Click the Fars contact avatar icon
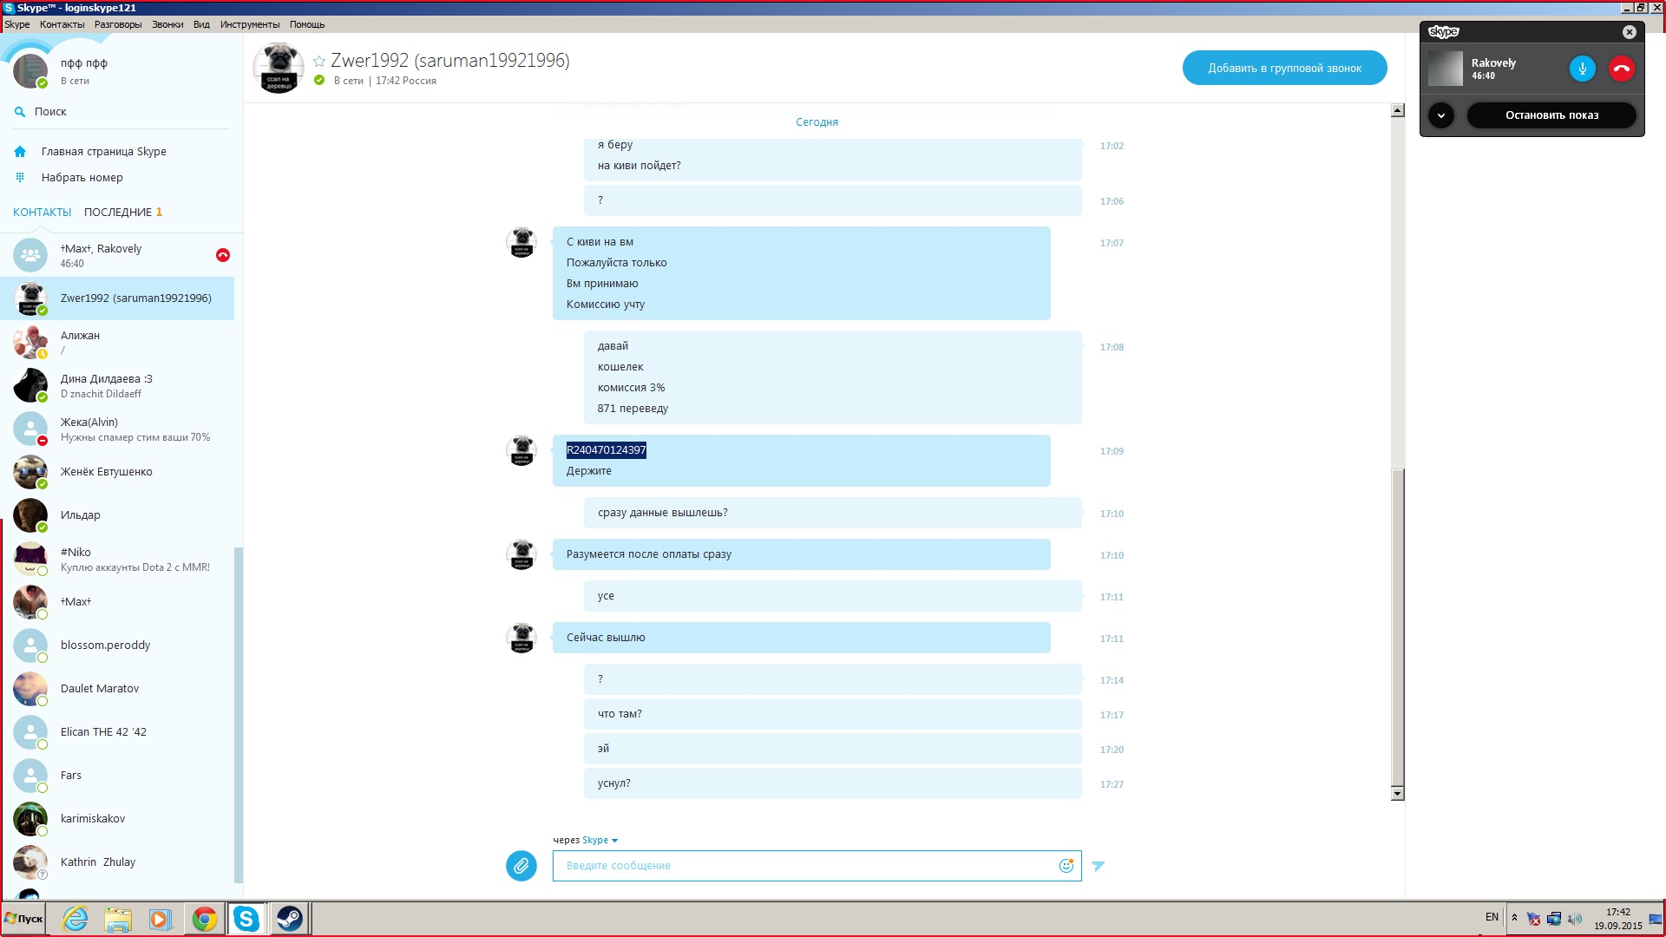 [30, 776]
